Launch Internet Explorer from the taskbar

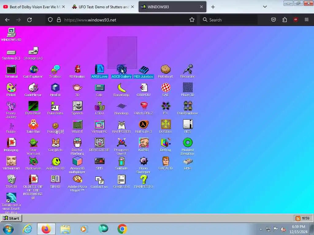click(27, 229)
